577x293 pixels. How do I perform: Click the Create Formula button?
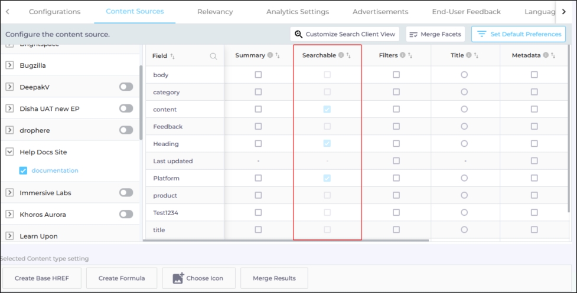click(122, 278)
